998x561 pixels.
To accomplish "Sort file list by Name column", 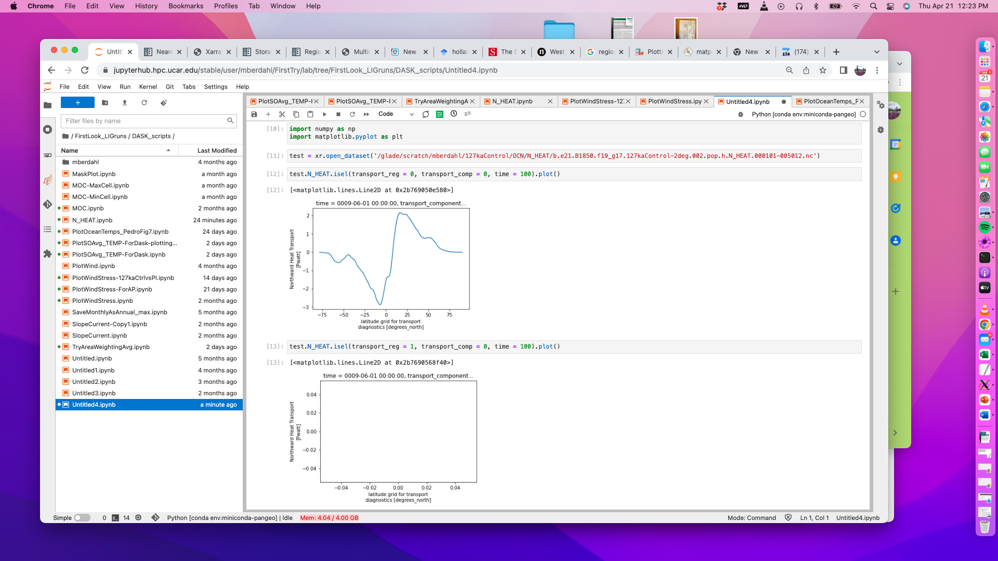I will pos(117,151).
